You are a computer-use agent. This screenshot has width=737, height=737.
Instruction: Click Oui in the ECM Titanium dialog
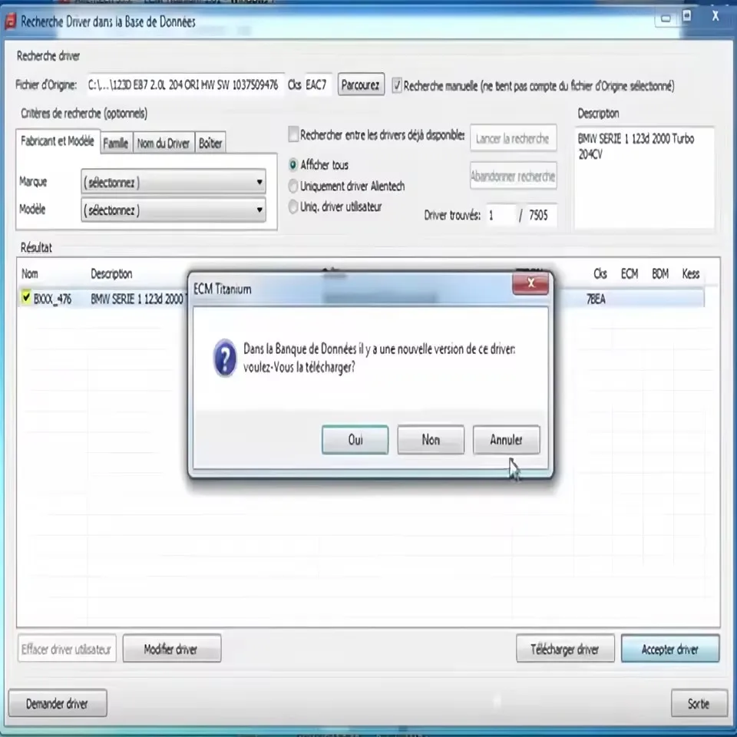[355, 439]
